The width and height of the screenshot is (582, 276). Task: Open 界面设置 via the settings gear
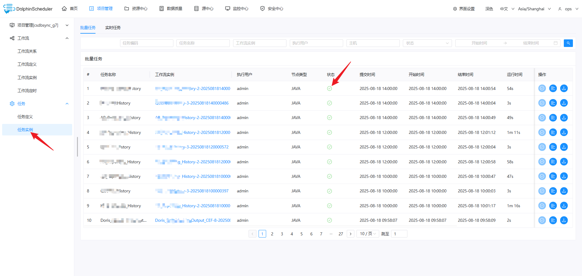pyautogui.click(x=463, y=8)
